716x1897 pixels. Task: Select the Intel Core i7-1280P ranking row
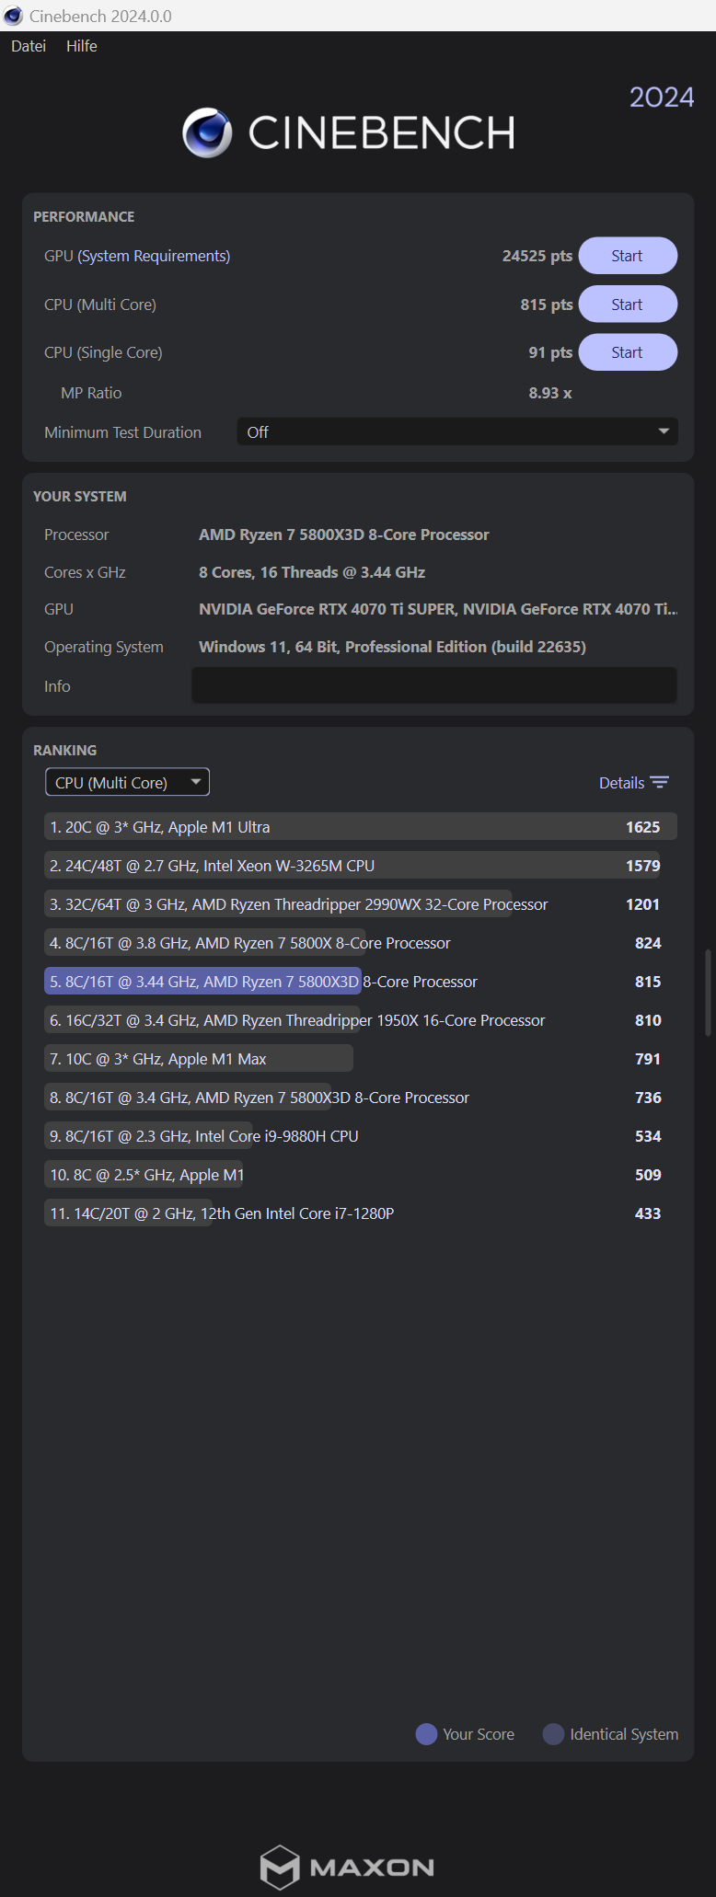click(361, 1213)
